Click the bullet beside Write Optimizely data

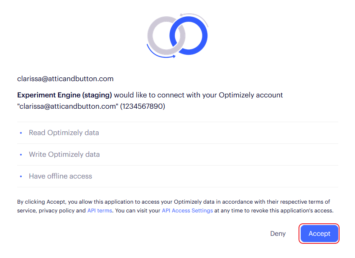pos(21,155)
